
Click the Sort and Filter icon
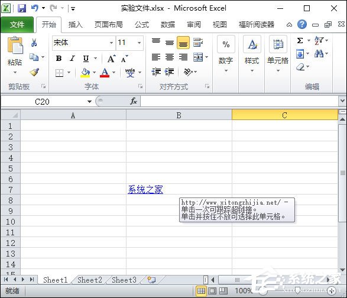tap(319, 41)
